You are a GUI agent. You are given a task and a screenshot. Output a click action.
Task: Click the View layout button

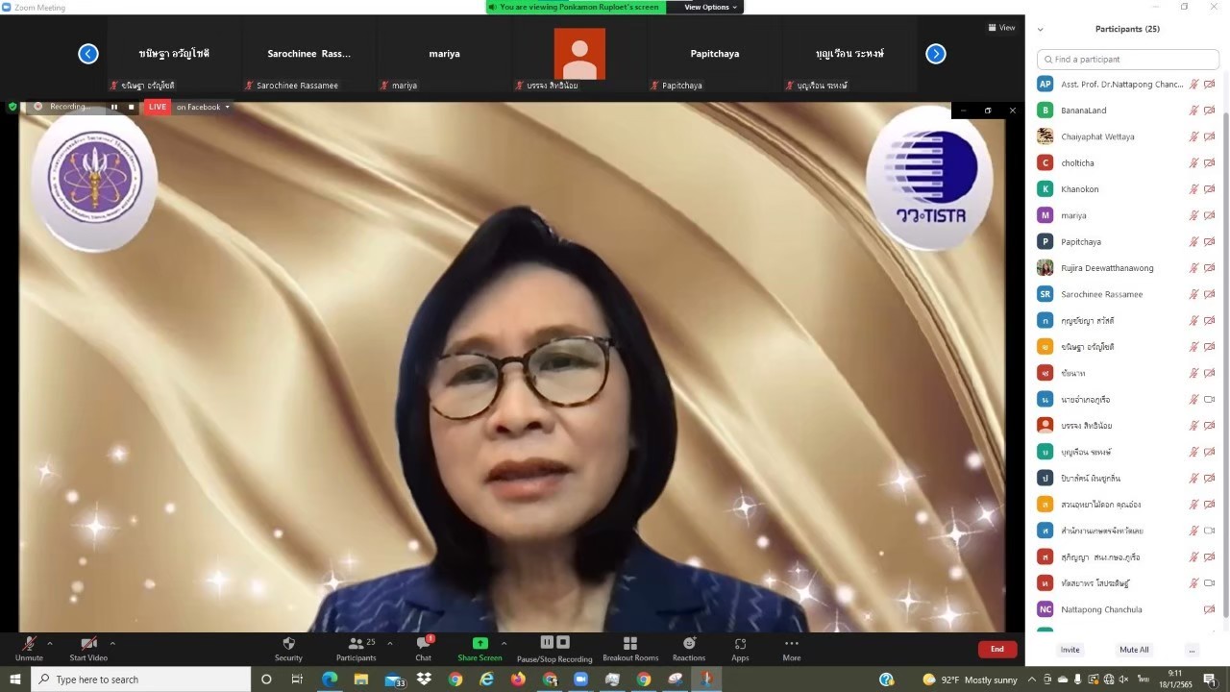(x=1002, y=27)
